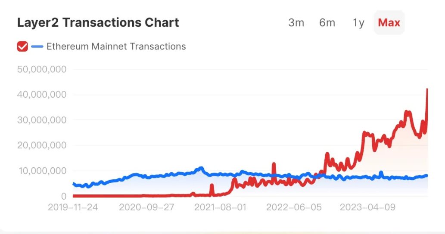445x234 pixels.
Task: Click the 2019-11-24 date on x-axis
Action: tap(73, 207)
